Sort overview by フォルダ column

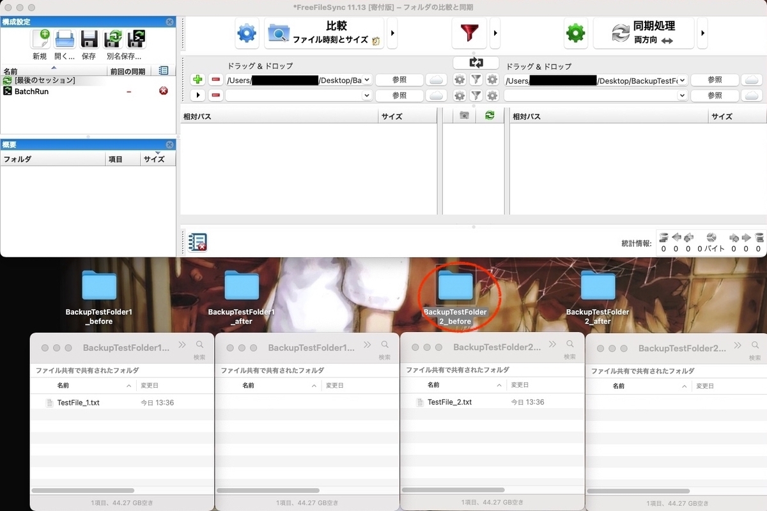(x=53, y=159)
